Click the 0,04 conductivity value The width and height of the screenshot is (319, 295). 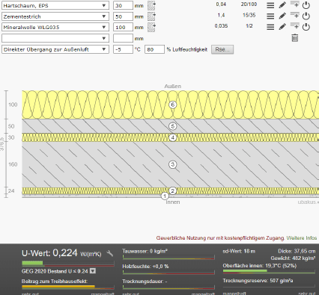(221, 4)
